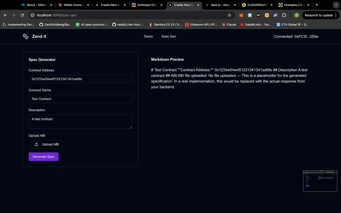Reload the current page
341x213 pixels.
[x=22, y=15]
